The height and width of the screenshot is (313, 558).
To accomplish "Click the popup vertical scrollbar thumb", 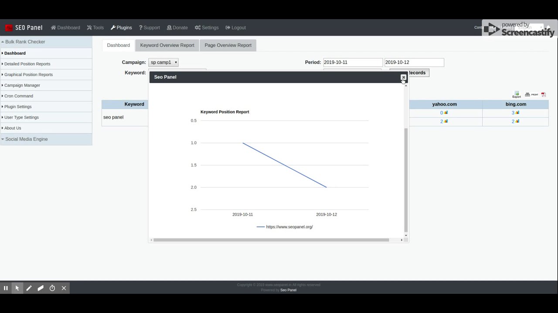I will (406, 180).
